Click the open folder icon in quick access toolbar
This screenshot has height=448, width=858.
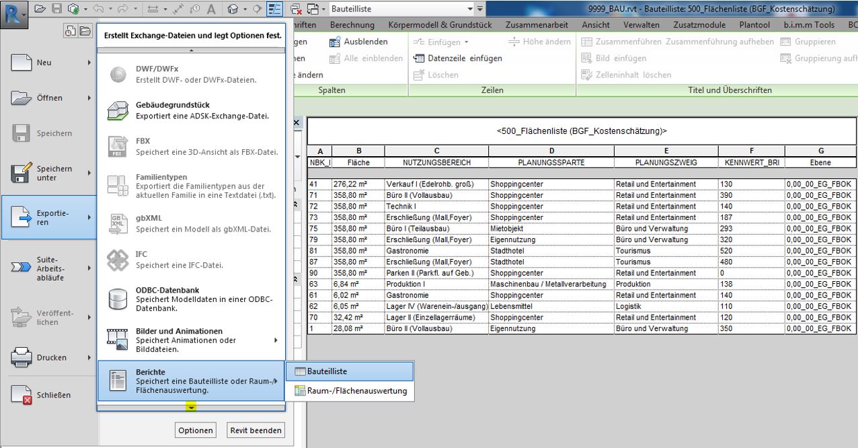pyautogui.click(x=40, y=9)
